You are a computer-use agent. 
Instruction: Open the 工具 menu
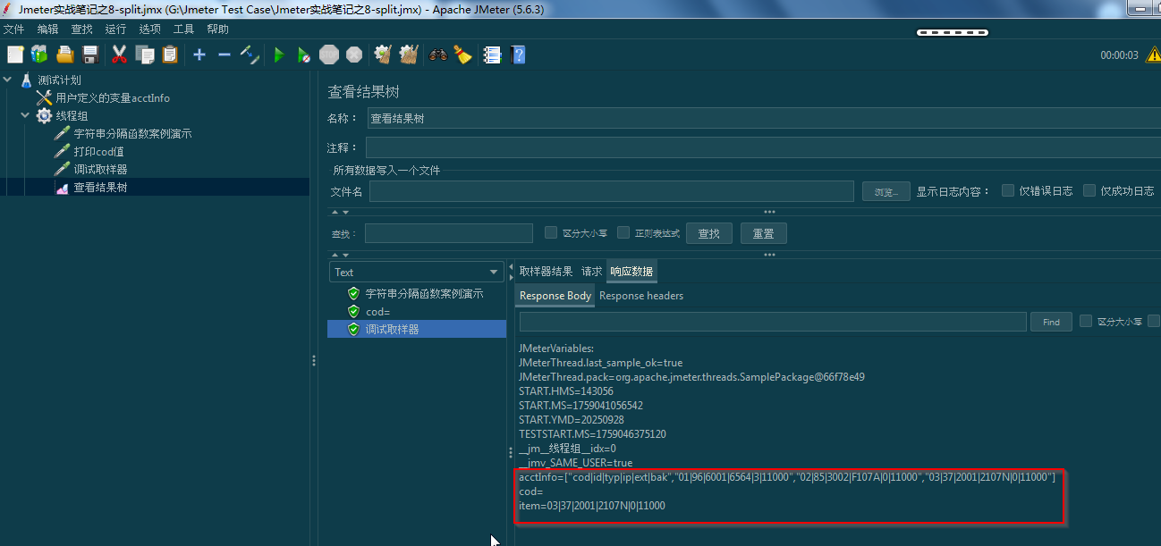pyautogui.click(x=183, y=29)
